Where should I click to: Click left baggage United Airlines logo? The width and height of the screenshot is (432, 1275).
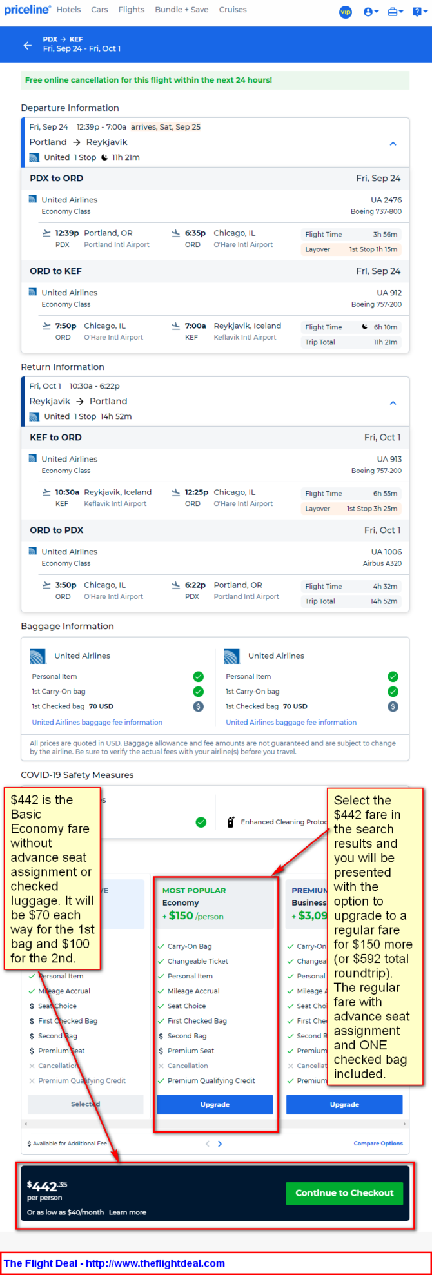click(x=38, y=656)
